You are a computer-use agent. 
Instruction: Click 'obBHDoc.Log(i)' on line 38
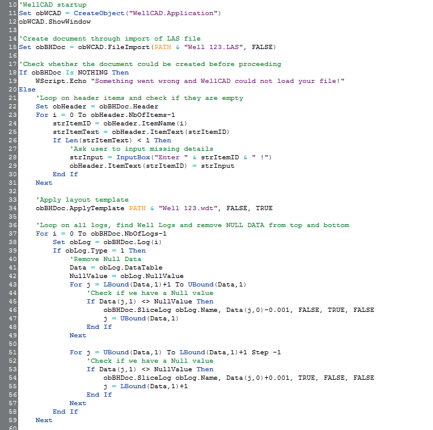[133, 242]
